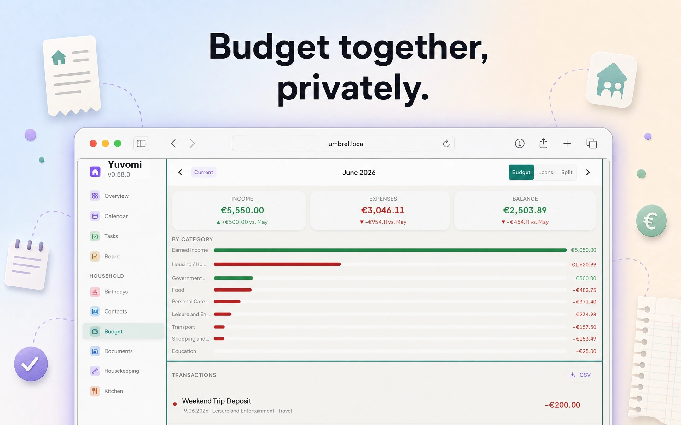Select the Budget wallet icon
This screenshot has width=681, height=425.
(95, 331)
